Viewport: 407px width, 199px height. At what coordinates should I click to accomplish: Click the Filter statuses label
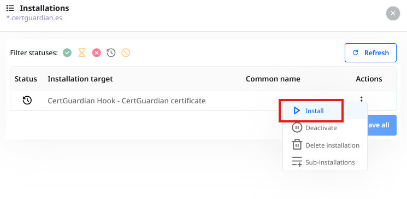[x=34, y=53]
